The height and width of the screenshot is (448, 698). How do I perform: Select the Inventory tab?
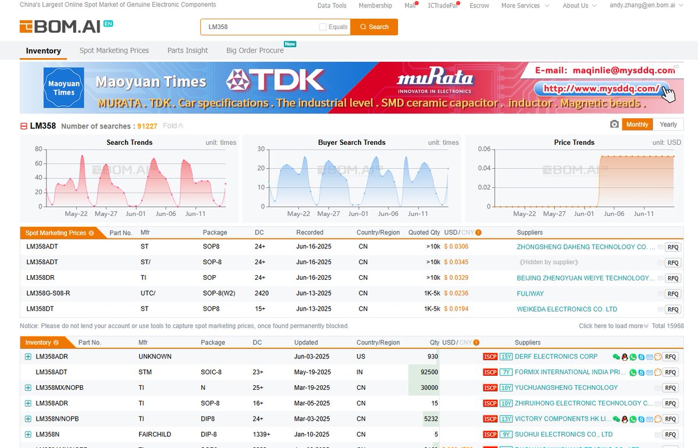[44, 51]
